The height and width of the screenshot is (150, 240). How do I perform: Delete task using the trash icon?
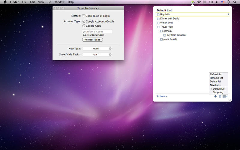220,96
